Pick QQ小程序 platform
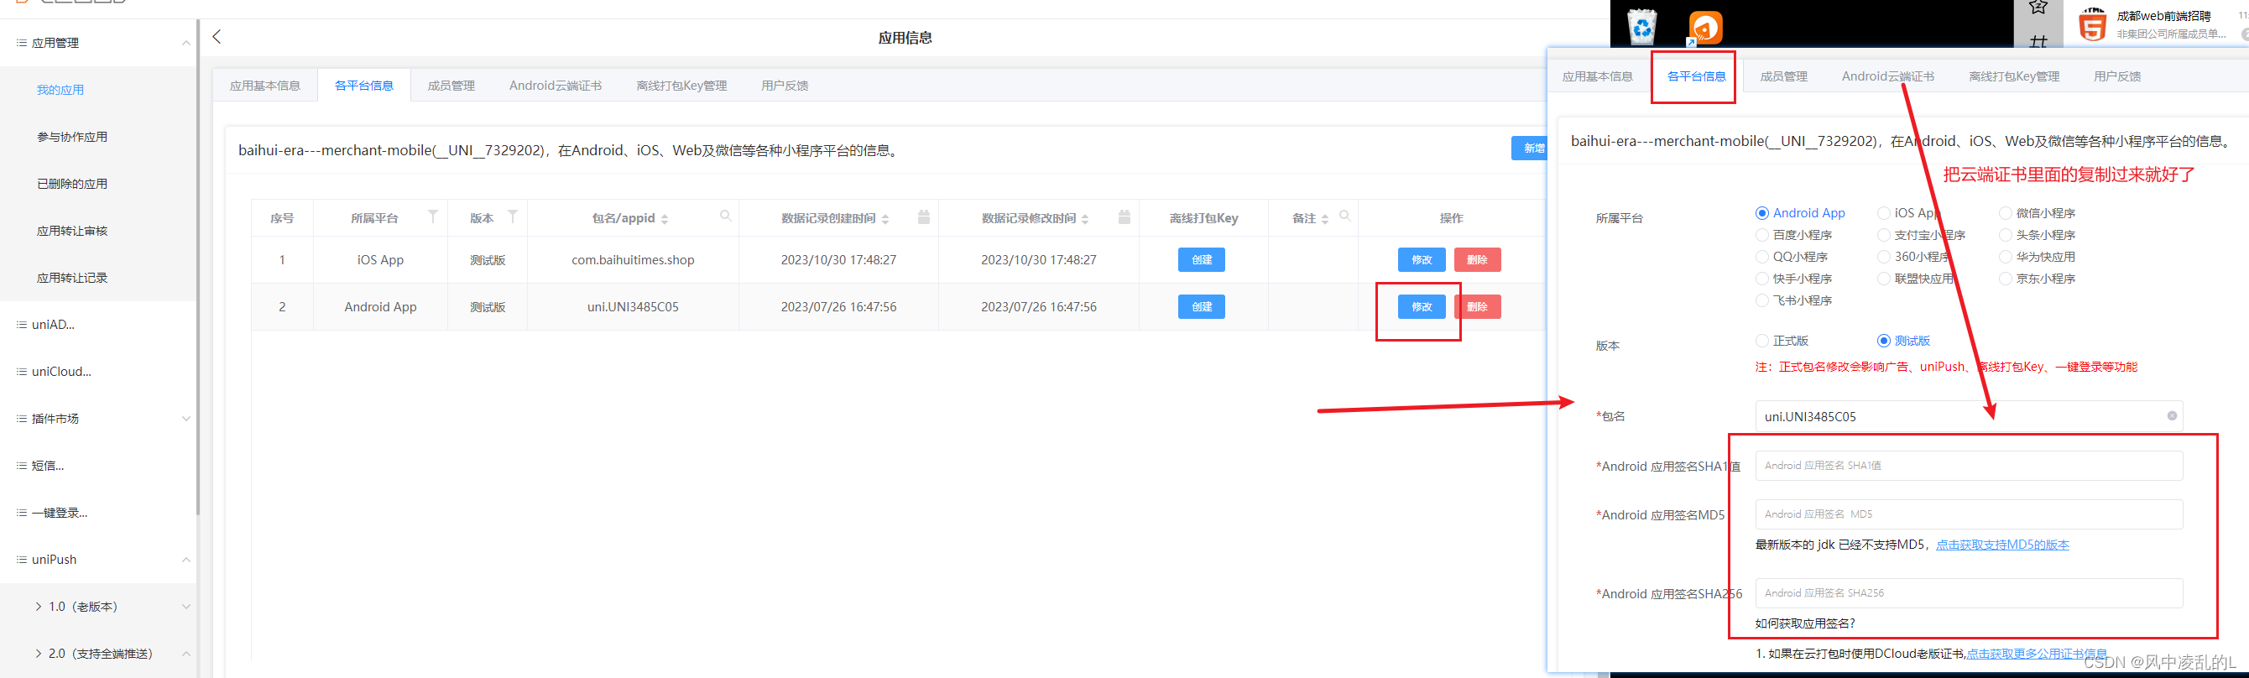2249x678 pixels. tap(1761, 257)
